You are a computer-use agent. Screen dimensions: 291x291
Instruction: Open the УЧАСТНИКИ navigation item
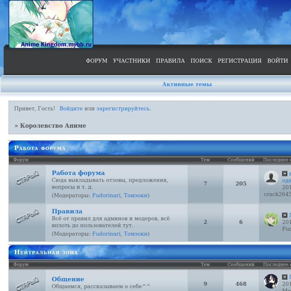(132, 61)
